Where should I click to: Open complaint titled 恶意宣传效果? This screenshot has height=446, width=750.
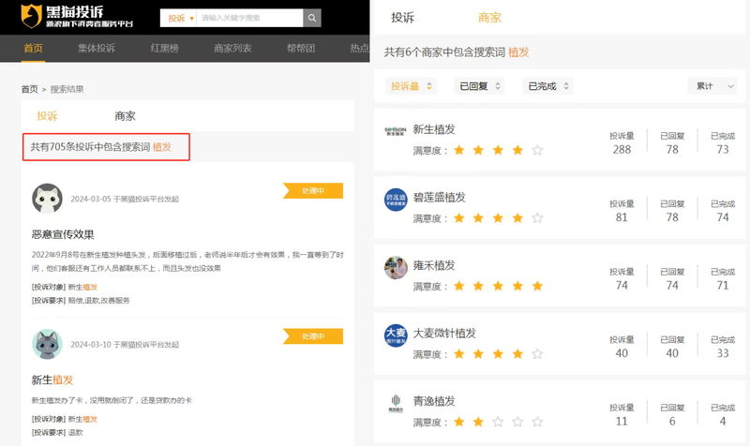(63, 234)
